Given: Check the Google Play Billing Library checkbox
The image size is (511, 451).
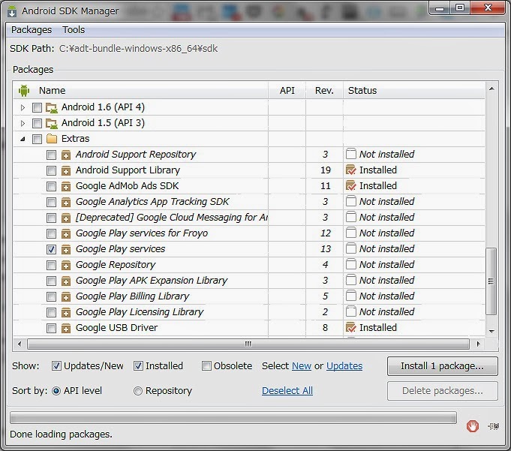Looking at the screenshot, I should (51, 296).
